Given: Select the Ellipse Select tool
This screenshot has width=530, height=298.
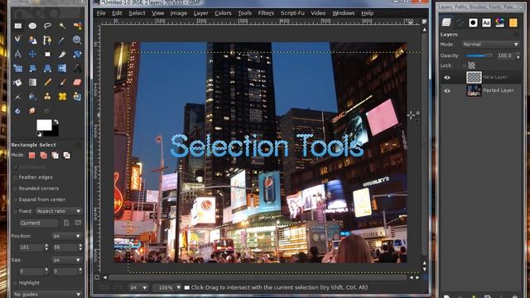Looking at the screenshot, I should (32, 26).
